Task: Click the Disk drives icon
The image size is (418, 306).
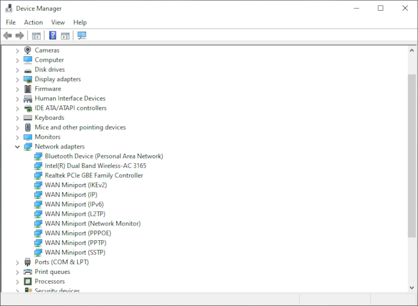Action: (x=28, y=70)
